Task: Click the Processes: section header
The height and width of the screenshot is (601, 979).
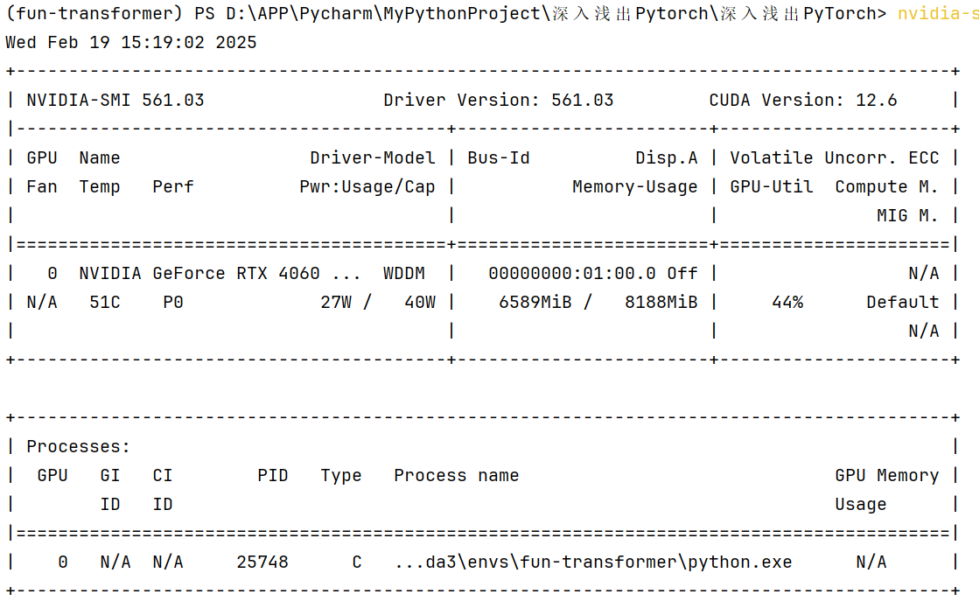Action: [79, 447]
